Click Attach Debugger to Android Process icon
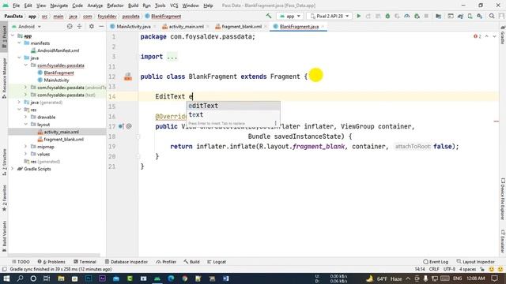Screen dimensions: 506x284 tap(417, 16)
